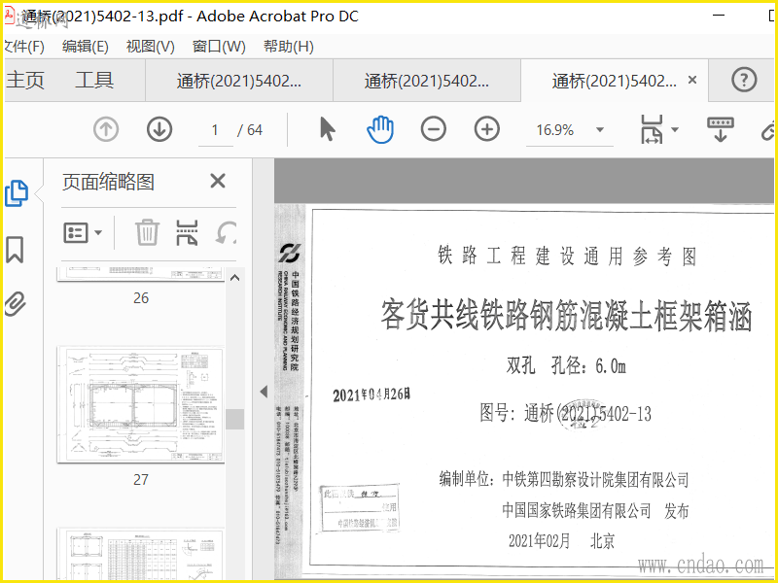The image size is (778, 583).
Task: Open the 文件(F) menu
Action: pyautogui.click(x=23, y=47)
